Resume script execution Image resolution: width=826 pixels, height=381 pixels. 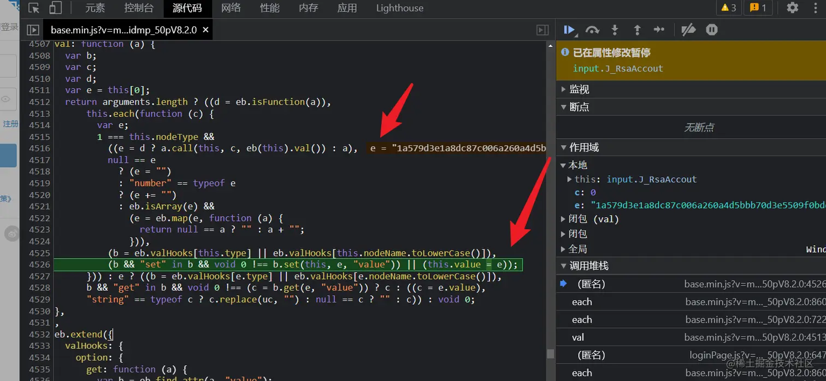pos(569,30)
